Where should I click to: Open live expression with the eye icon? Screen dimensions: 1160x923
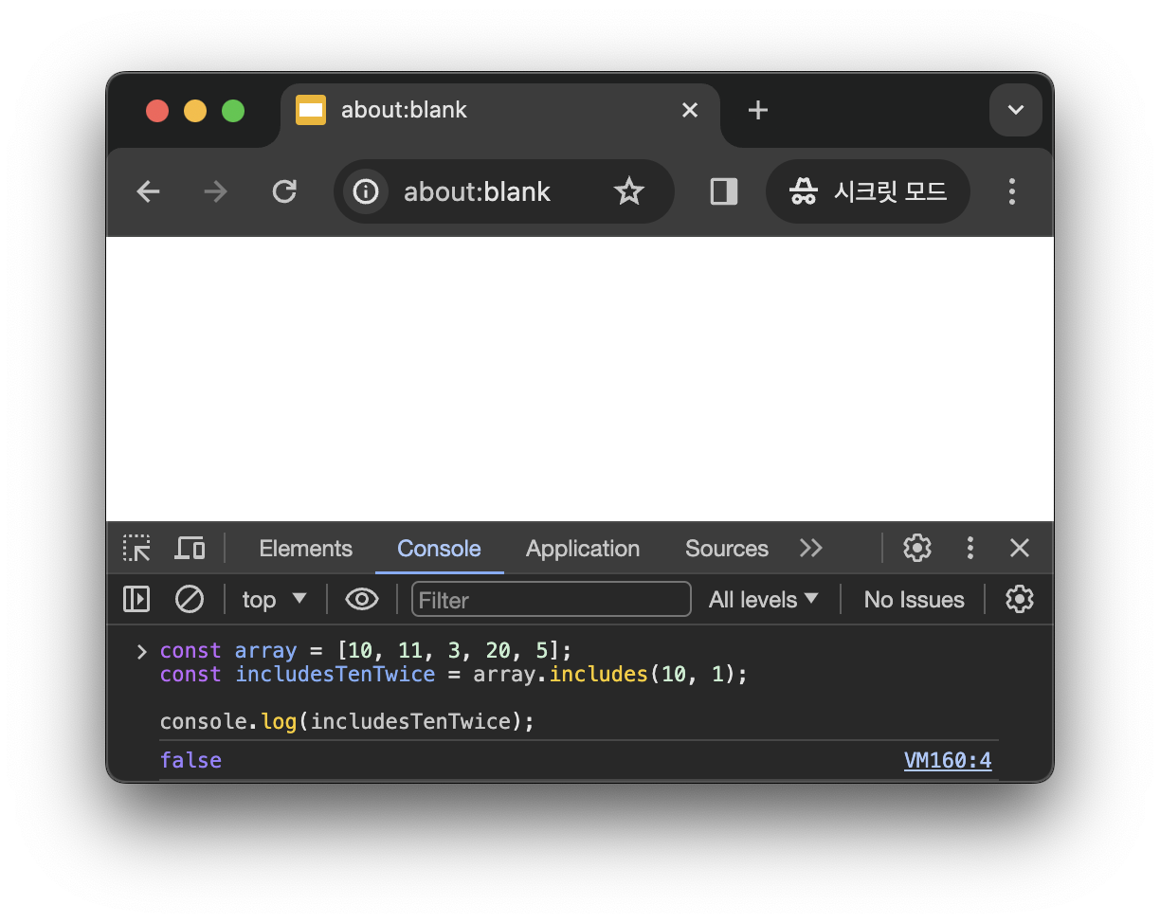pos(362,599)
